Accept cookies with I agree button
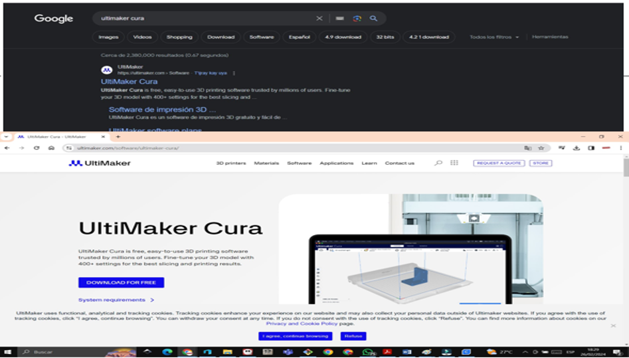Image resolution: width=629 pixels, height=358 pixels. coord(296,336)
